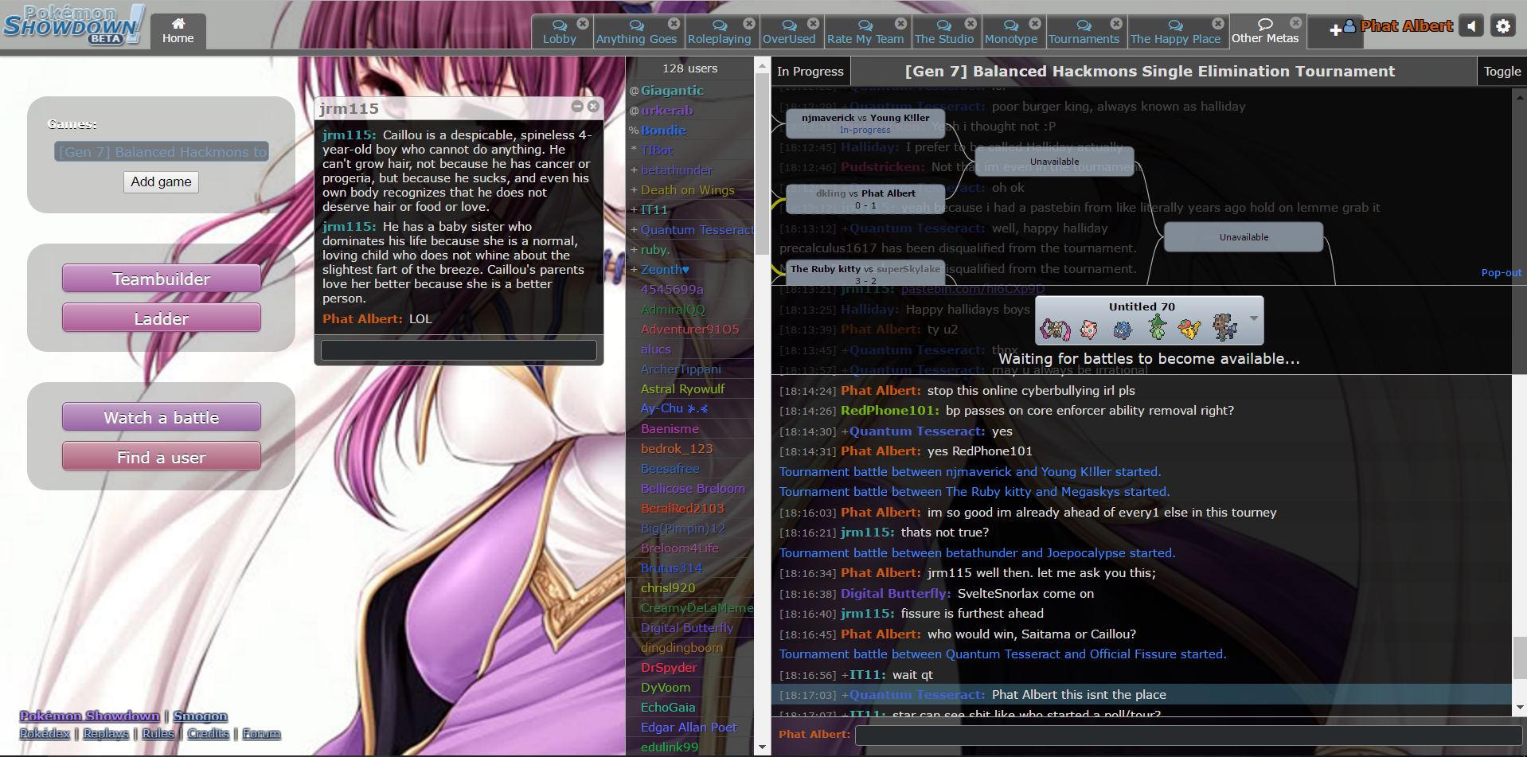This screenshot has height=757, width=1527.
Task: Open the Ladder
Action: tap(162, 318)
